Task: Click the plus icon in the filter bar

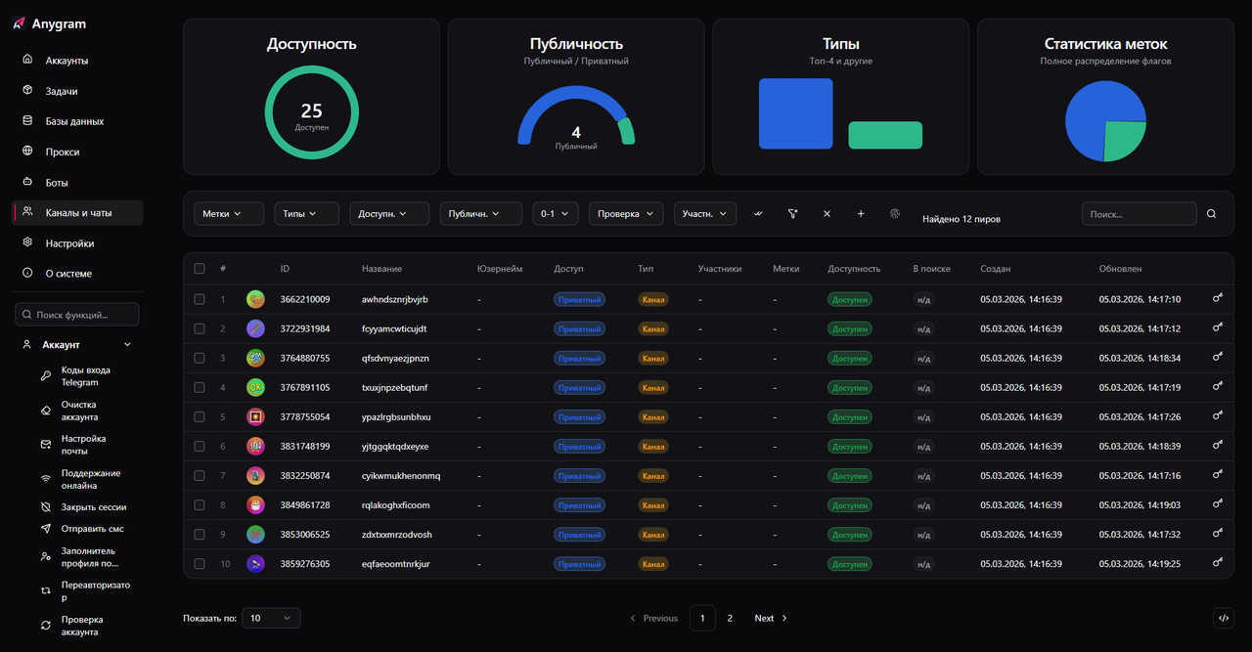Action: point(861,214)
